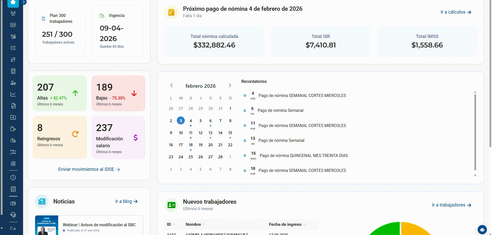Screen dimensions: 492x235
Task: Open the line chart reports sidebar icon
Action: (13, 94)
